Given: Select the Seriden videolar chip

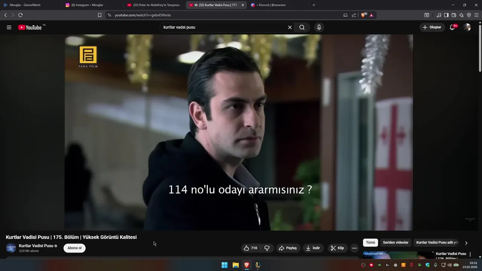Looking at the screenshot, I should [x=395, y=243].
